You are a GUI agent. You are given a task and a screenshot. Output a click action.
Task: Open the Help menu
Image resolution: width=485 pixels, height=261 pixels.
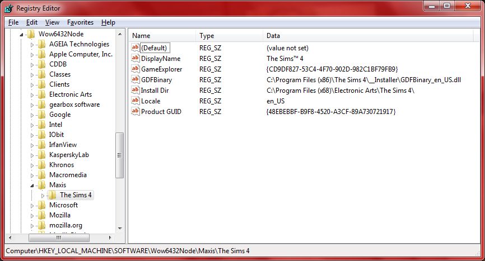[x=108, y=22]
